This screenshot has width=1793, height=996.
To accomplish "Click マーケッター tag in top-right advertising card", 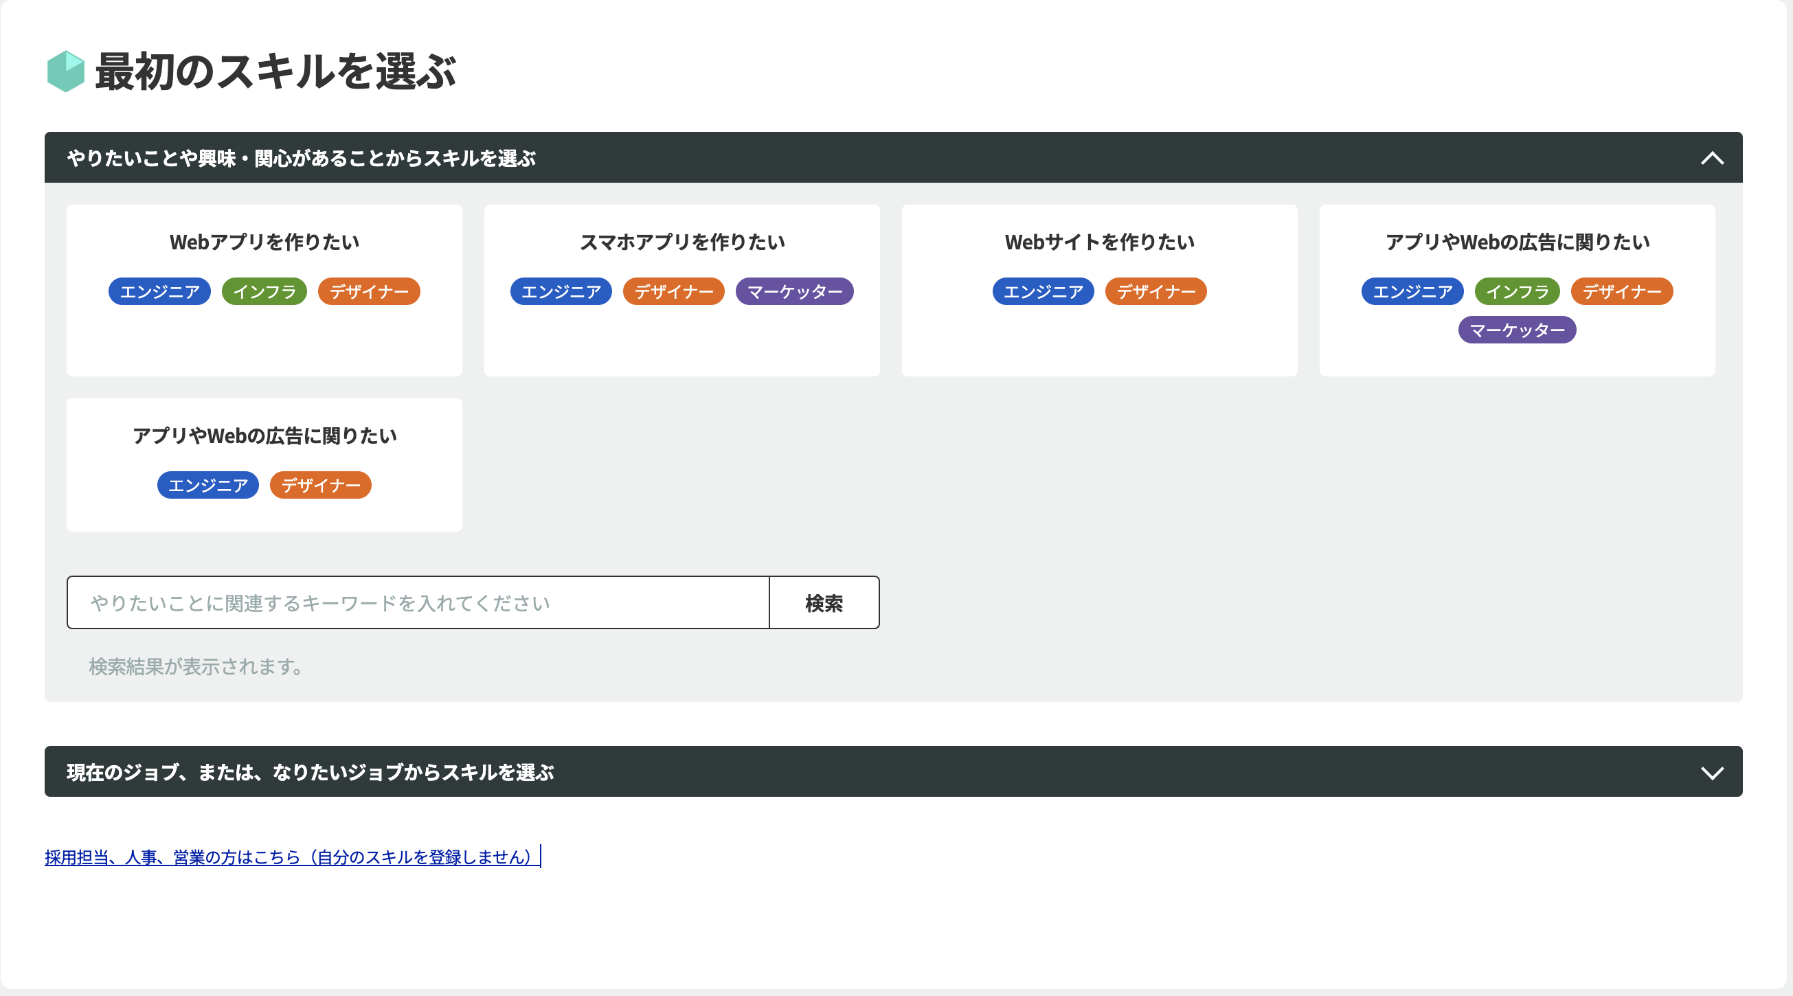I will point(1517,330).
